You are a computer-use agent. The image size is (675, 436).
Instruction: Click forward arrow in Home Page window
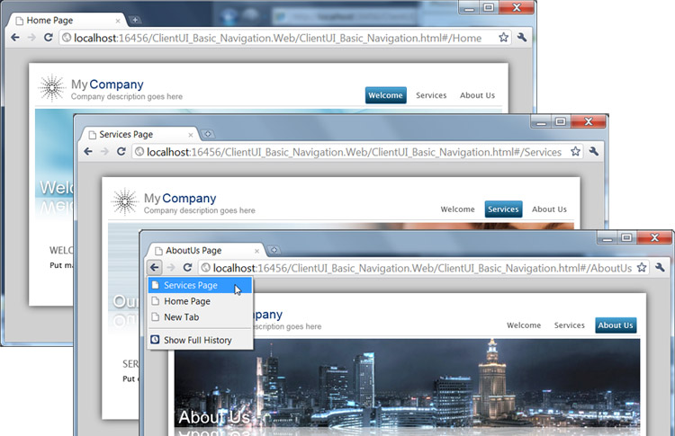pos(31,38)
